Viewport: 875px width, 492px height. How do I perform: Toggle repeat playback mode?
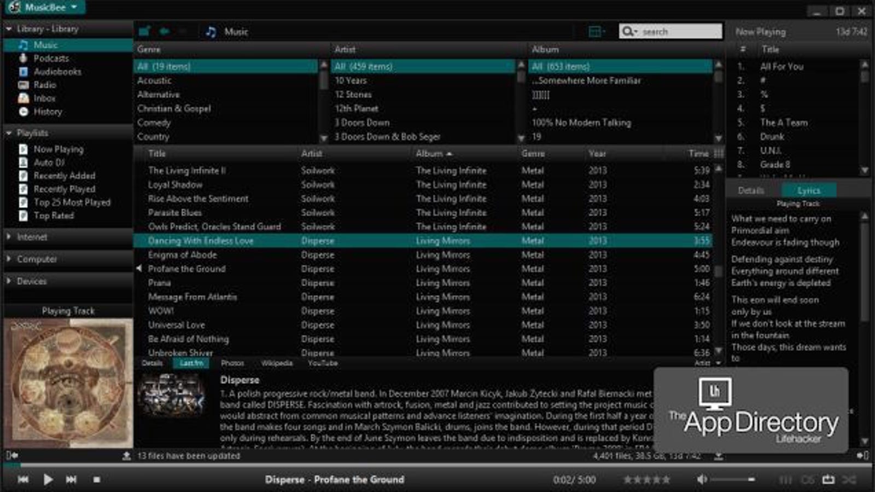pyautogui.click(x=829, y=479)
